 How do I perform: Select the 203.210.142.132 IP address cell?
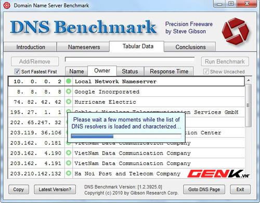click(x=36, y=173)
